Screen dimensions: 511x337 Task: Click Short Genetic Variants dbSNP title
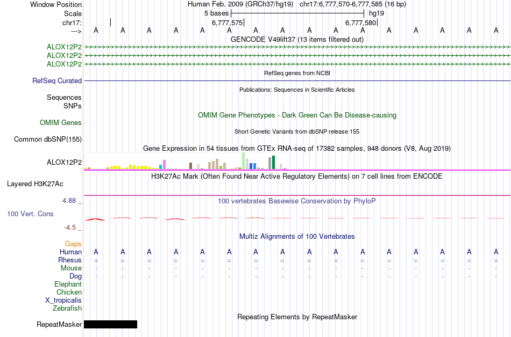tap(297, 131)
